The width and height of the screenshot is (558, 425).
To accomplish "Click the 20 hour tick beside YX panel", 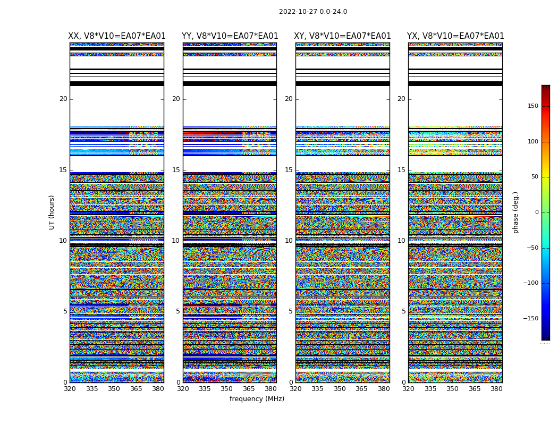I will point(401,99).
